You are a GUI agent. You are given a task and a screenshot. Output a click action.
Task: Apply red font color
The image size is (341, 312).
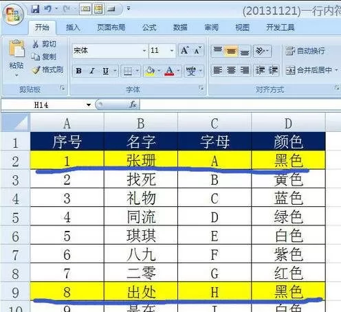[169, 71]
